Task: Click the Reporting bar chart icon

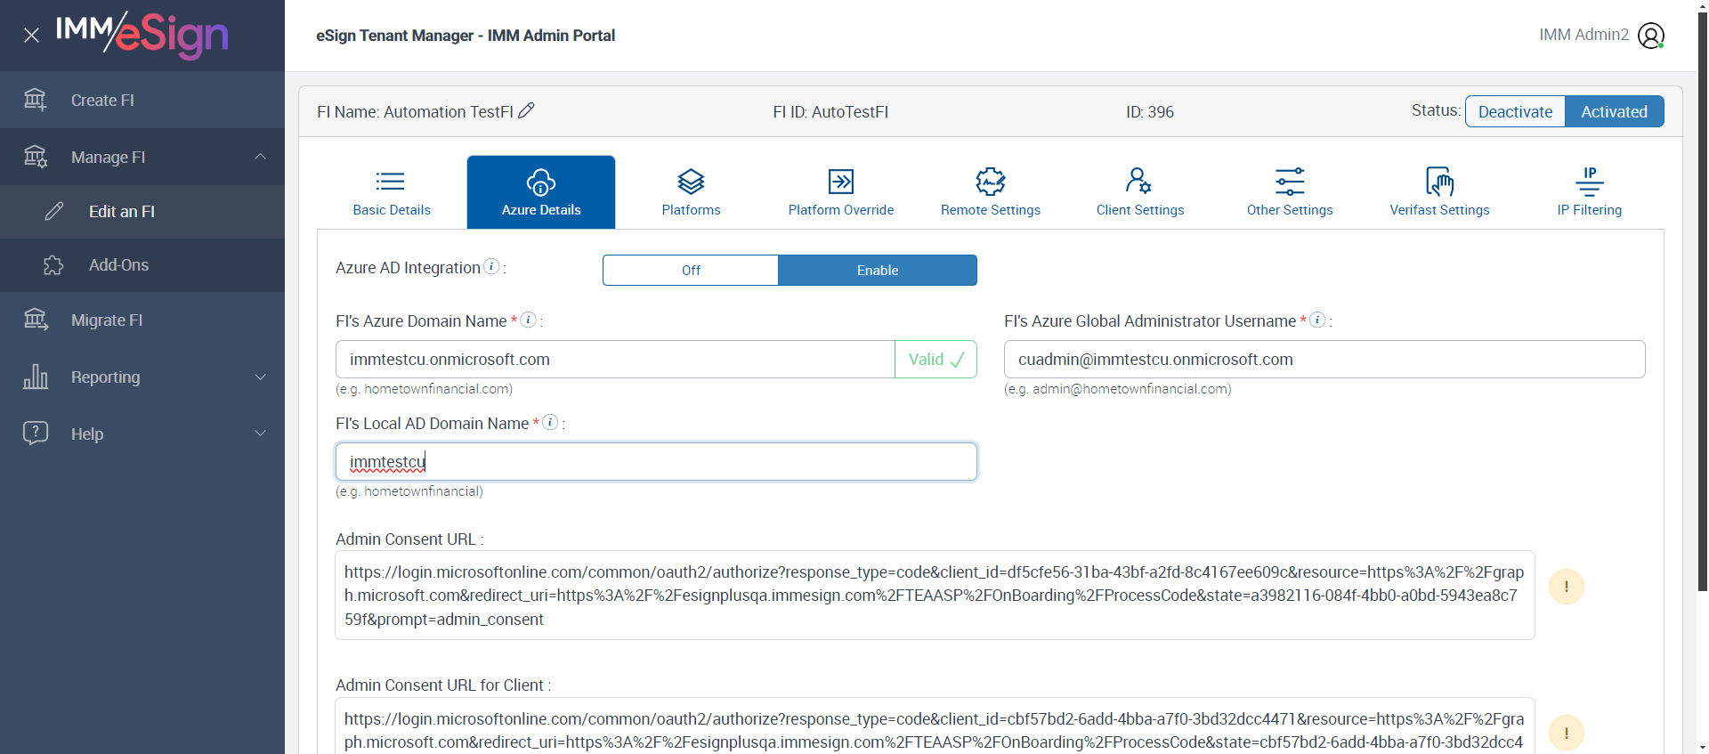Action: (x=36, y=377)
